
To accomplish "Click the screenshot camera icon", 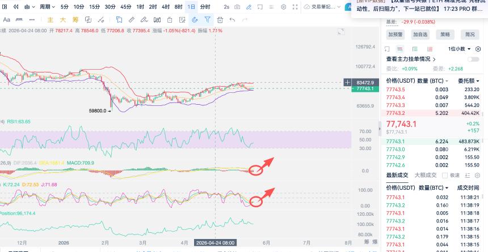I will click(237, 7).
